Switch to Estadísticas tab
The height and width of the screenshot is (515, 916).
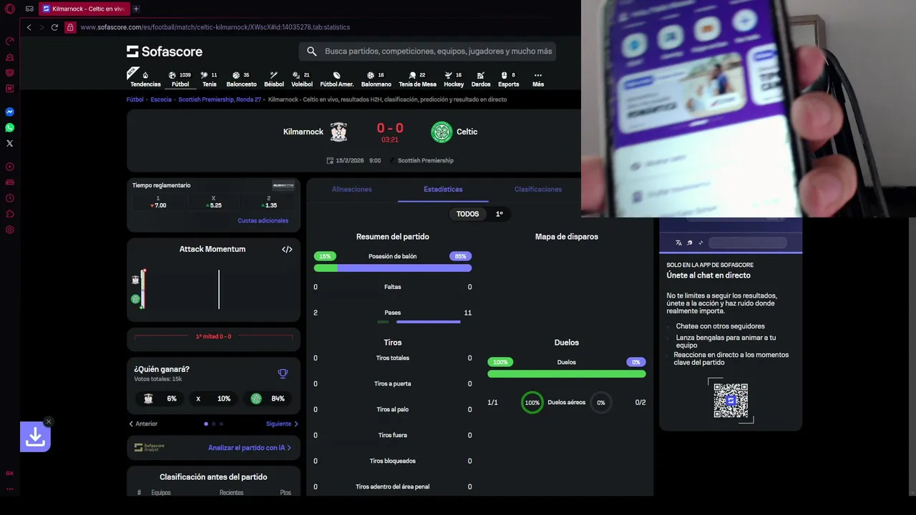tap(443, 190)
